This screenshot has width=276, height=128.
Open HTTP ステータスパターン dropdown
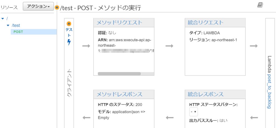[194, 112]
